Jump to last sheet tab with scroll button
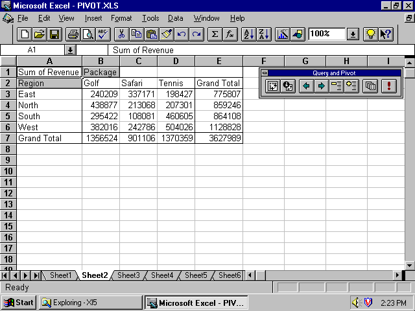Viewport: 415px width, 311px height. tap(36, 275)
